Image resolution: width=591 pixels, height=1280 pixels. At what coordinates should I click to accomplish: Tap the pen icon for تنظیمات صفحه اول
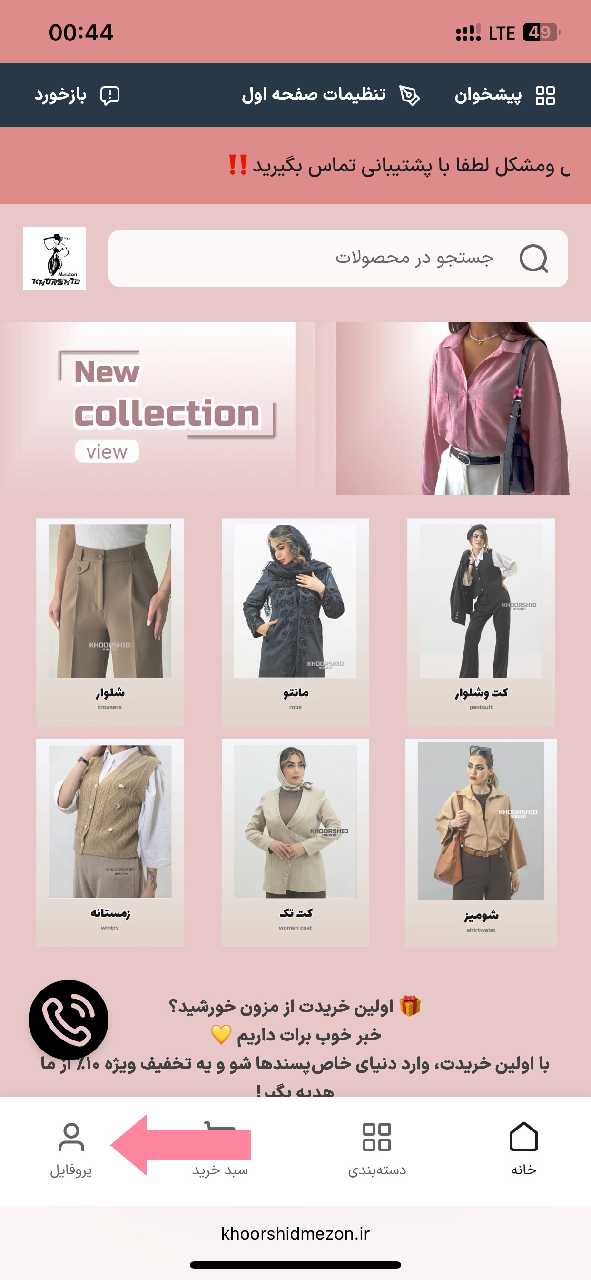point(409,95)
